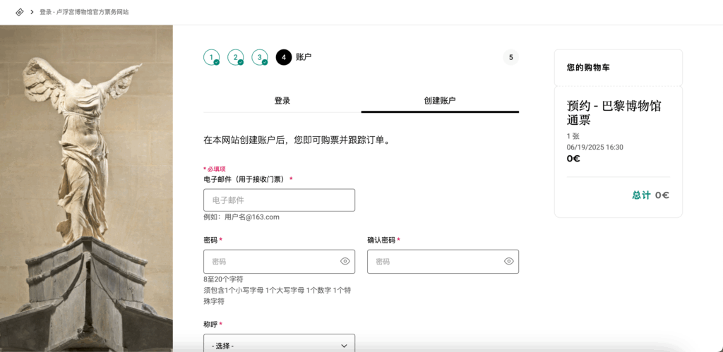The image size is (723, 352).
Task: Click the breadcrumb chevron arrow beside the logo
Action: coord(32,12)
